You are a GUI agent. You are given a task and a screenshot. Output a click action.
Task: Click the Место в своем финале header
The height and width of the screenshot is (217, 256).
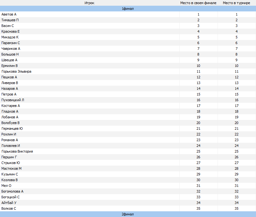(x=198, y=3)
